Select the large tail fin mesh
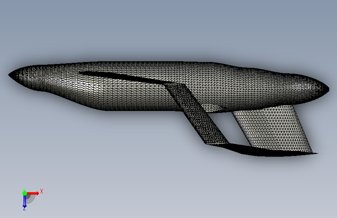 tap(273, 129)
